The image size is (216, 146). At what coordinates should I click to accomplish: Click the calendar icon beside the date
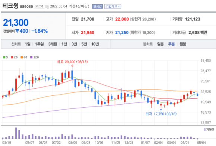(47, 7)
